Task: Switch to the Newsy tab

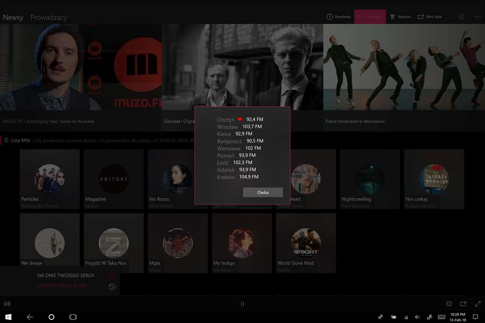Action: tap(13, 17)
